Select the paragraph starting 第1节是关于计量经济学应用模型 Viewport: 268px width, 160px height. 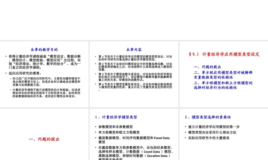[x=134, y=58]
